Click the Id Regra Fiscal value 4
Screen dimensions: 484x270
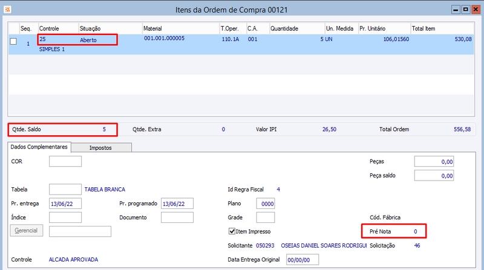pos(278,189)
